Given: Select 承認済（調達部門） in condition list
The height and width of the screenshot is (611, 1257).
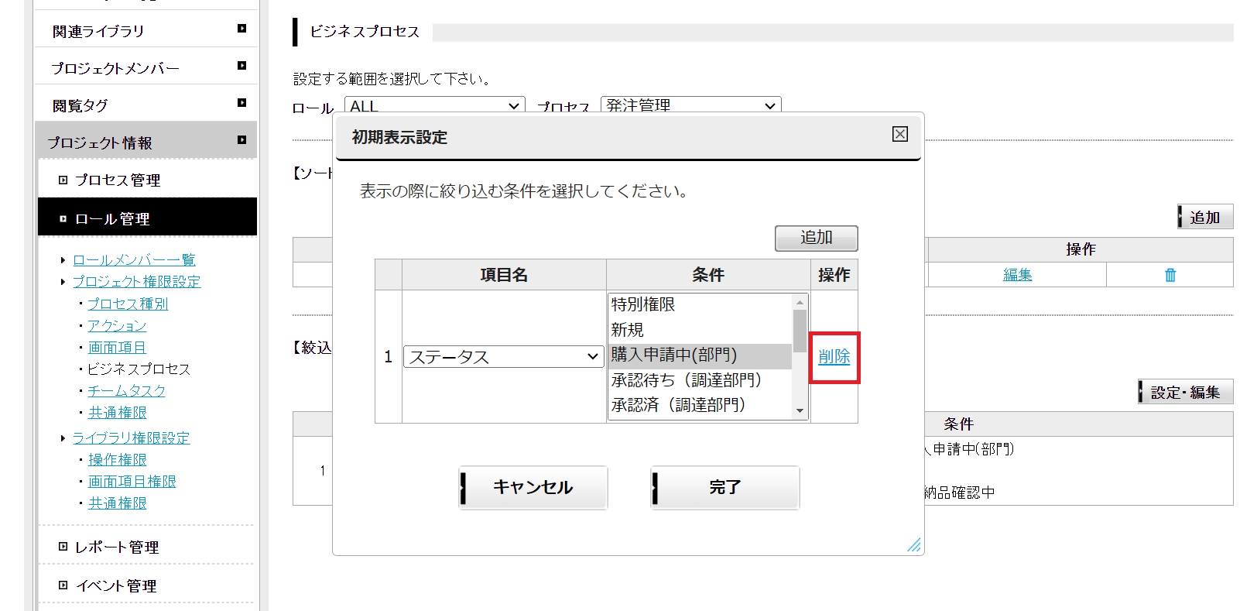Looking at the screenshot, I should coord(700,405).
